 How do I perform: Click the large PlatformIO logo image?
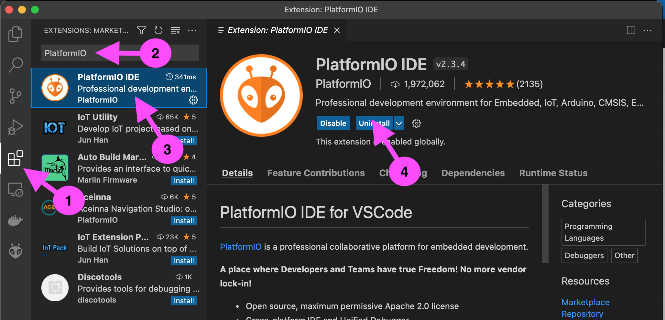pyautogui.click(x=261, y=95)
